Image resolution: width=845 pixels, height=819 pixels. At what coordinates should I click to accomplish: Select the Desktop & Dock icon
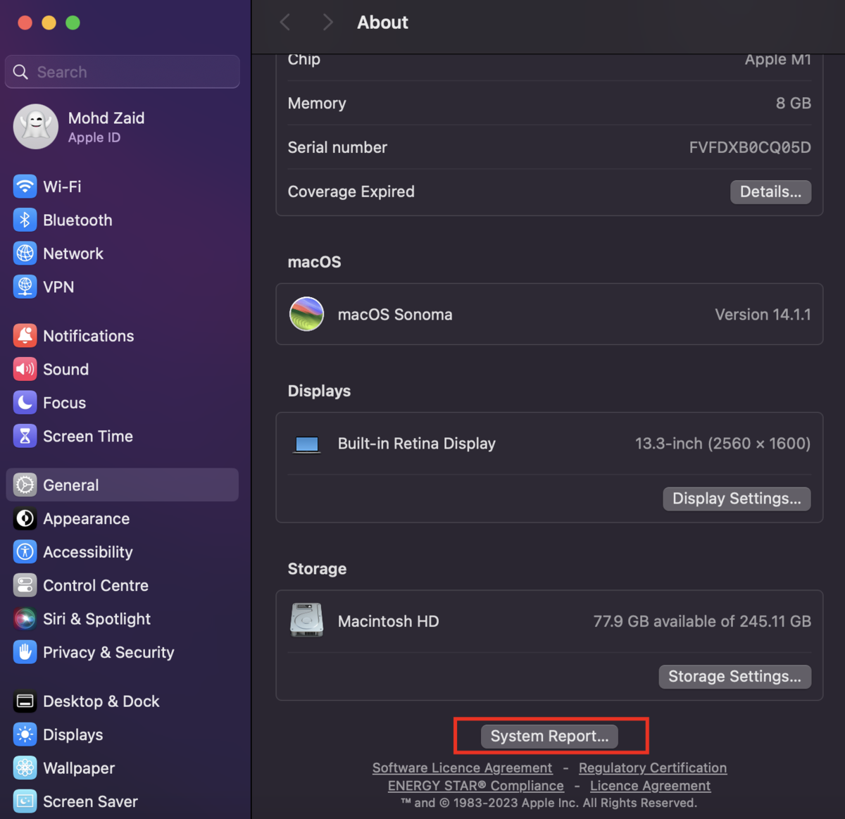25,701
